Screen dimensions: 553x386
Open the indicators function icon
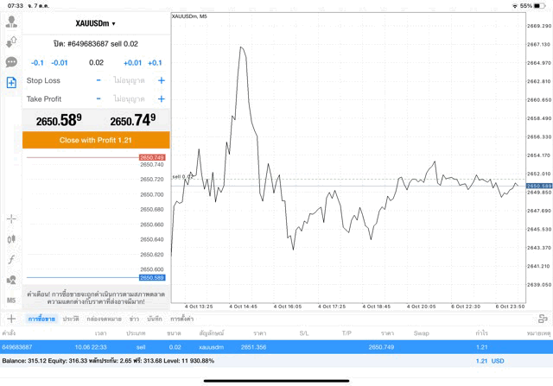pos(11,259)
